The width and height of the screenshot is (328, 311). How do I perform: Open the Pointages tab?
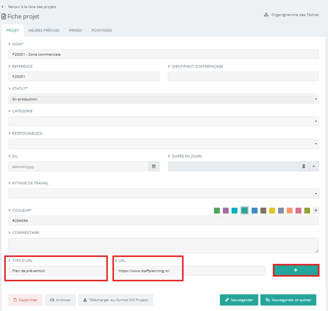pyautogui.click(x=102, y=30)
